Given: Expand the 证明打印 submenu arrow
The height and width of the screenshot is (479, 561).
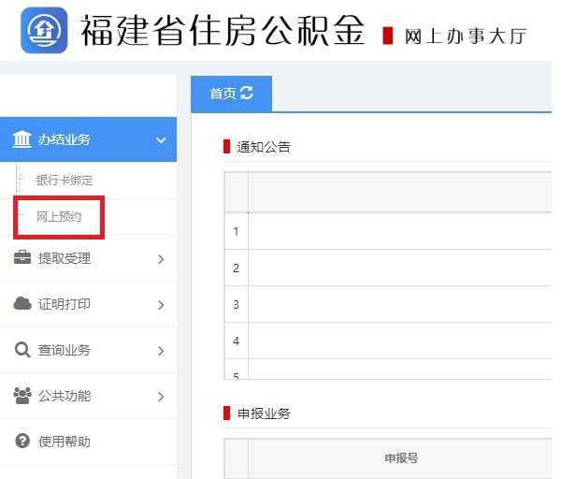Looking at the screenshot, I should 161,305.
